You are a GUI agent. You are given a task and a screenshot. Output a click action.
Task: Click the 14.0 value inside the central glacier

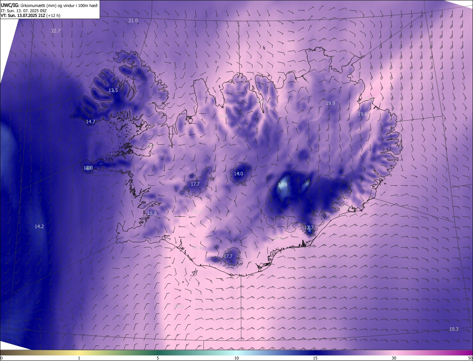tap(238, 174)
